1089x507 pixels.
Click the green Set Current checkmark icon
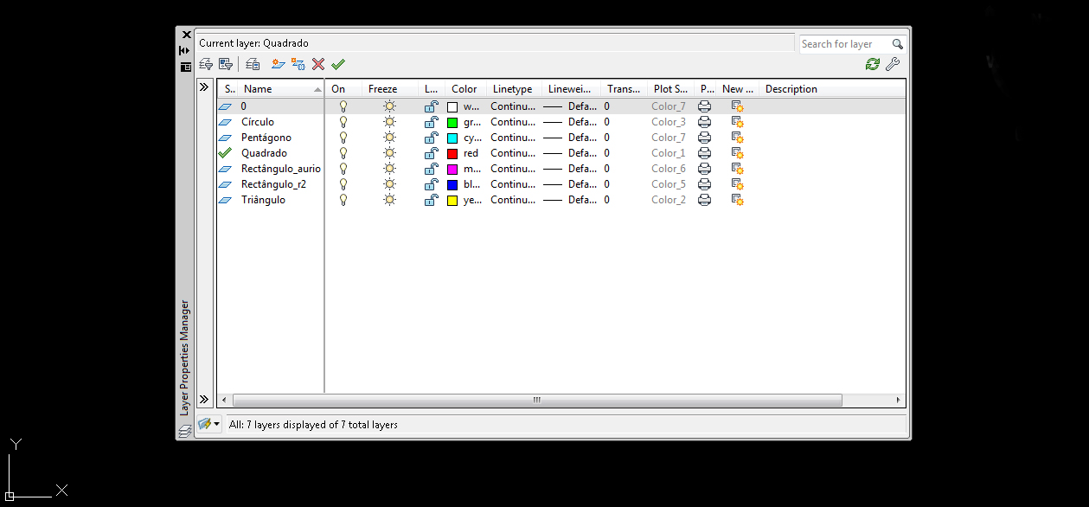pyautogui.click(x=338, y=64)
